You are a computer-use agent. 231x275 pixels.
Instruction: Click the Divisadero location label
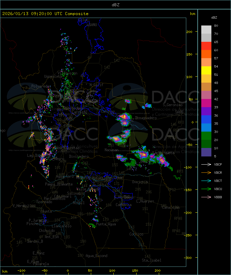[79, 156]
